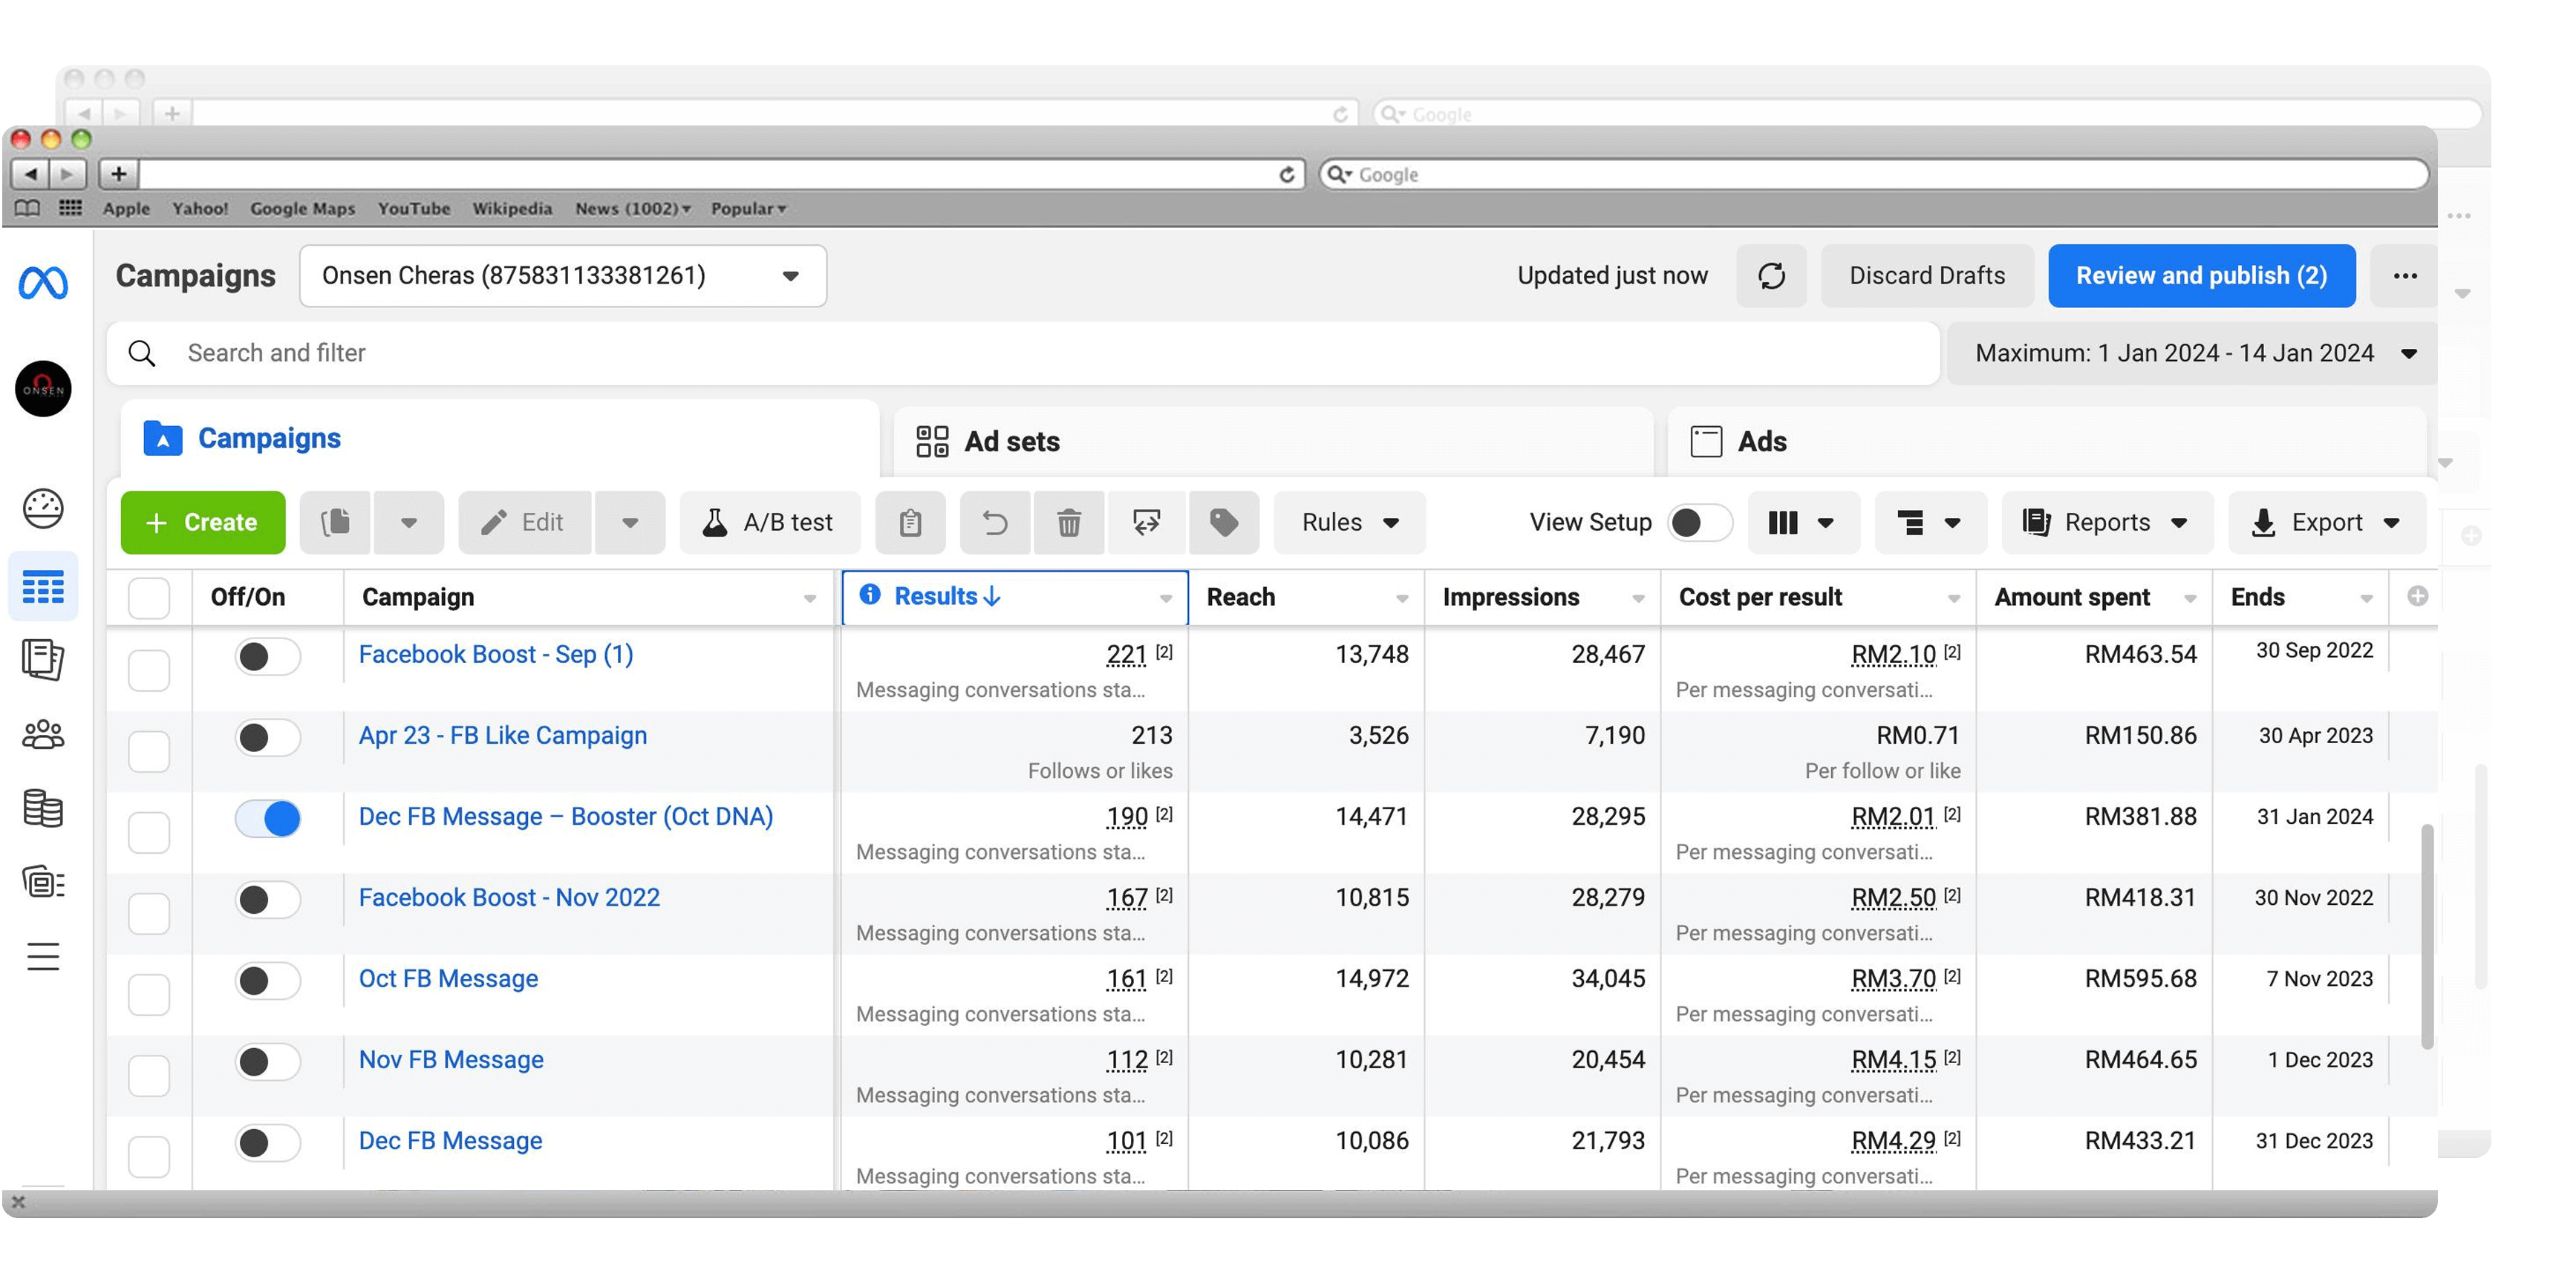Open browser bookmarks book icon
The height and width of the screenshot is (1282, 2576).
[28, 208]
